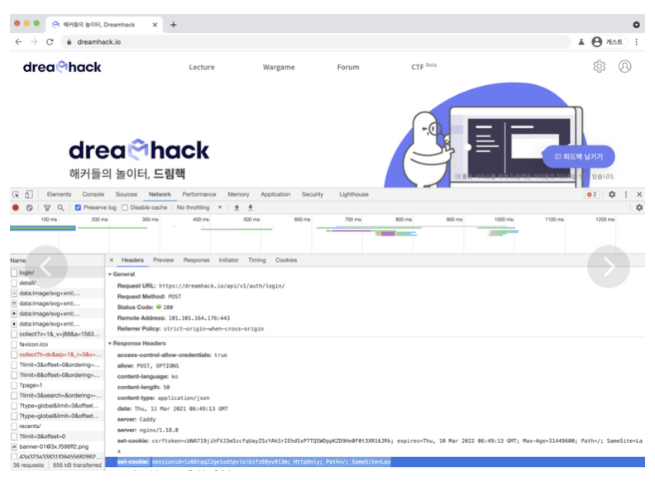Switch to the Security panel

pyautogui.click(x=313, y=194)
